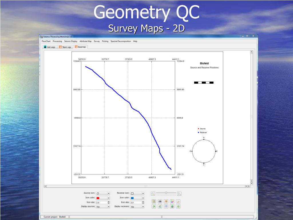Open the color wheel icon

point(172,201)
